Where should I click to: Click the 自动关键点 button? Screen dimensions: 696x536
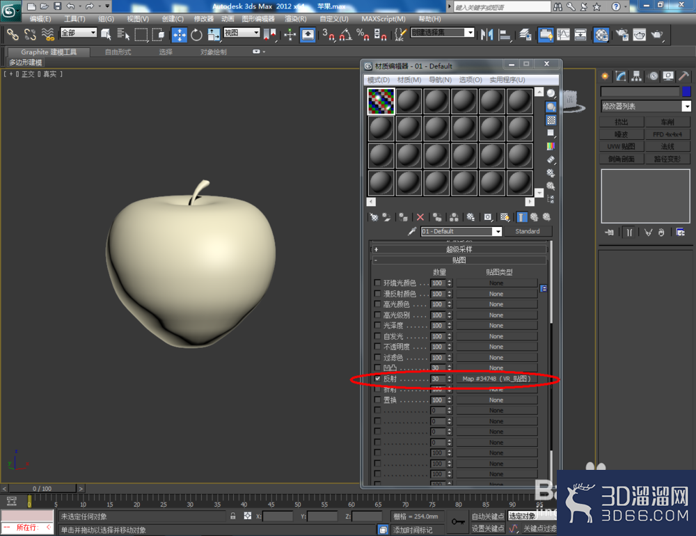(x=488, y=516)
